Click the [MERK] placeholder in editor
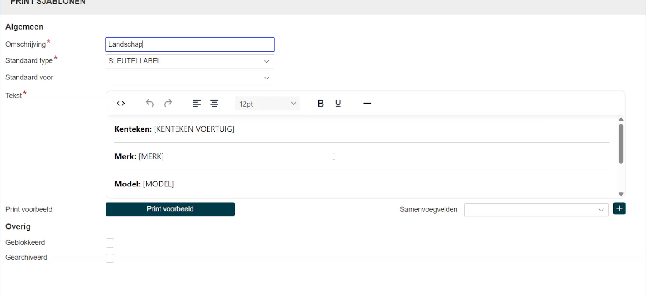 pos(151,156)
